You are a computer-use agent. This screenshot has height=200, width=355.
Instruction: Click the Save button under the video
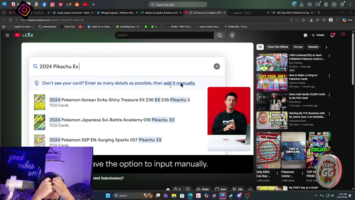point(221,189)
